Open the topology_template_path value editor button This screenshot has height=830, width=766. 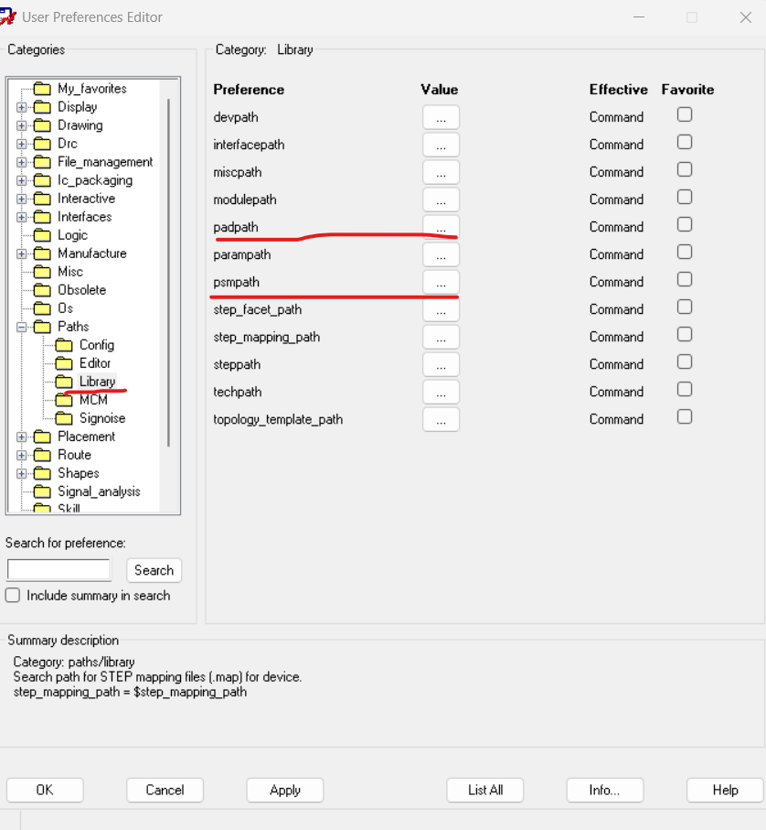tap(441, 420)
